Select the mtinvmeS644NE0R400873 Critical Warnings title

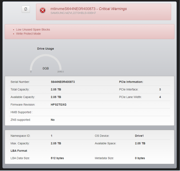pyautogui.click(x=89, y=9)
